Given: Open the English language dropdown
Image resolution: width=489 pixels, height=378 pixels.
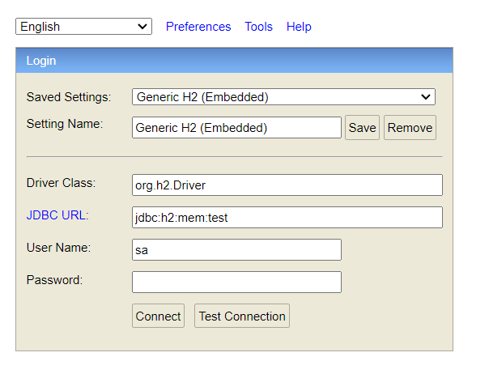Looking at the screenshot, I should point(83,27).
